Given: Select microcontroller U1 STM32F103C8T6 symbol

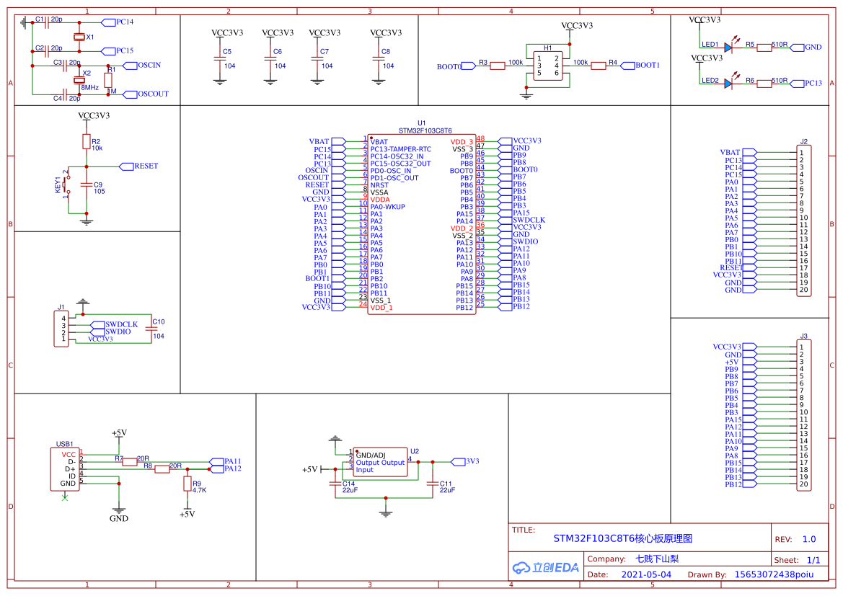Looking at the screenshot, I should [422, 223].
